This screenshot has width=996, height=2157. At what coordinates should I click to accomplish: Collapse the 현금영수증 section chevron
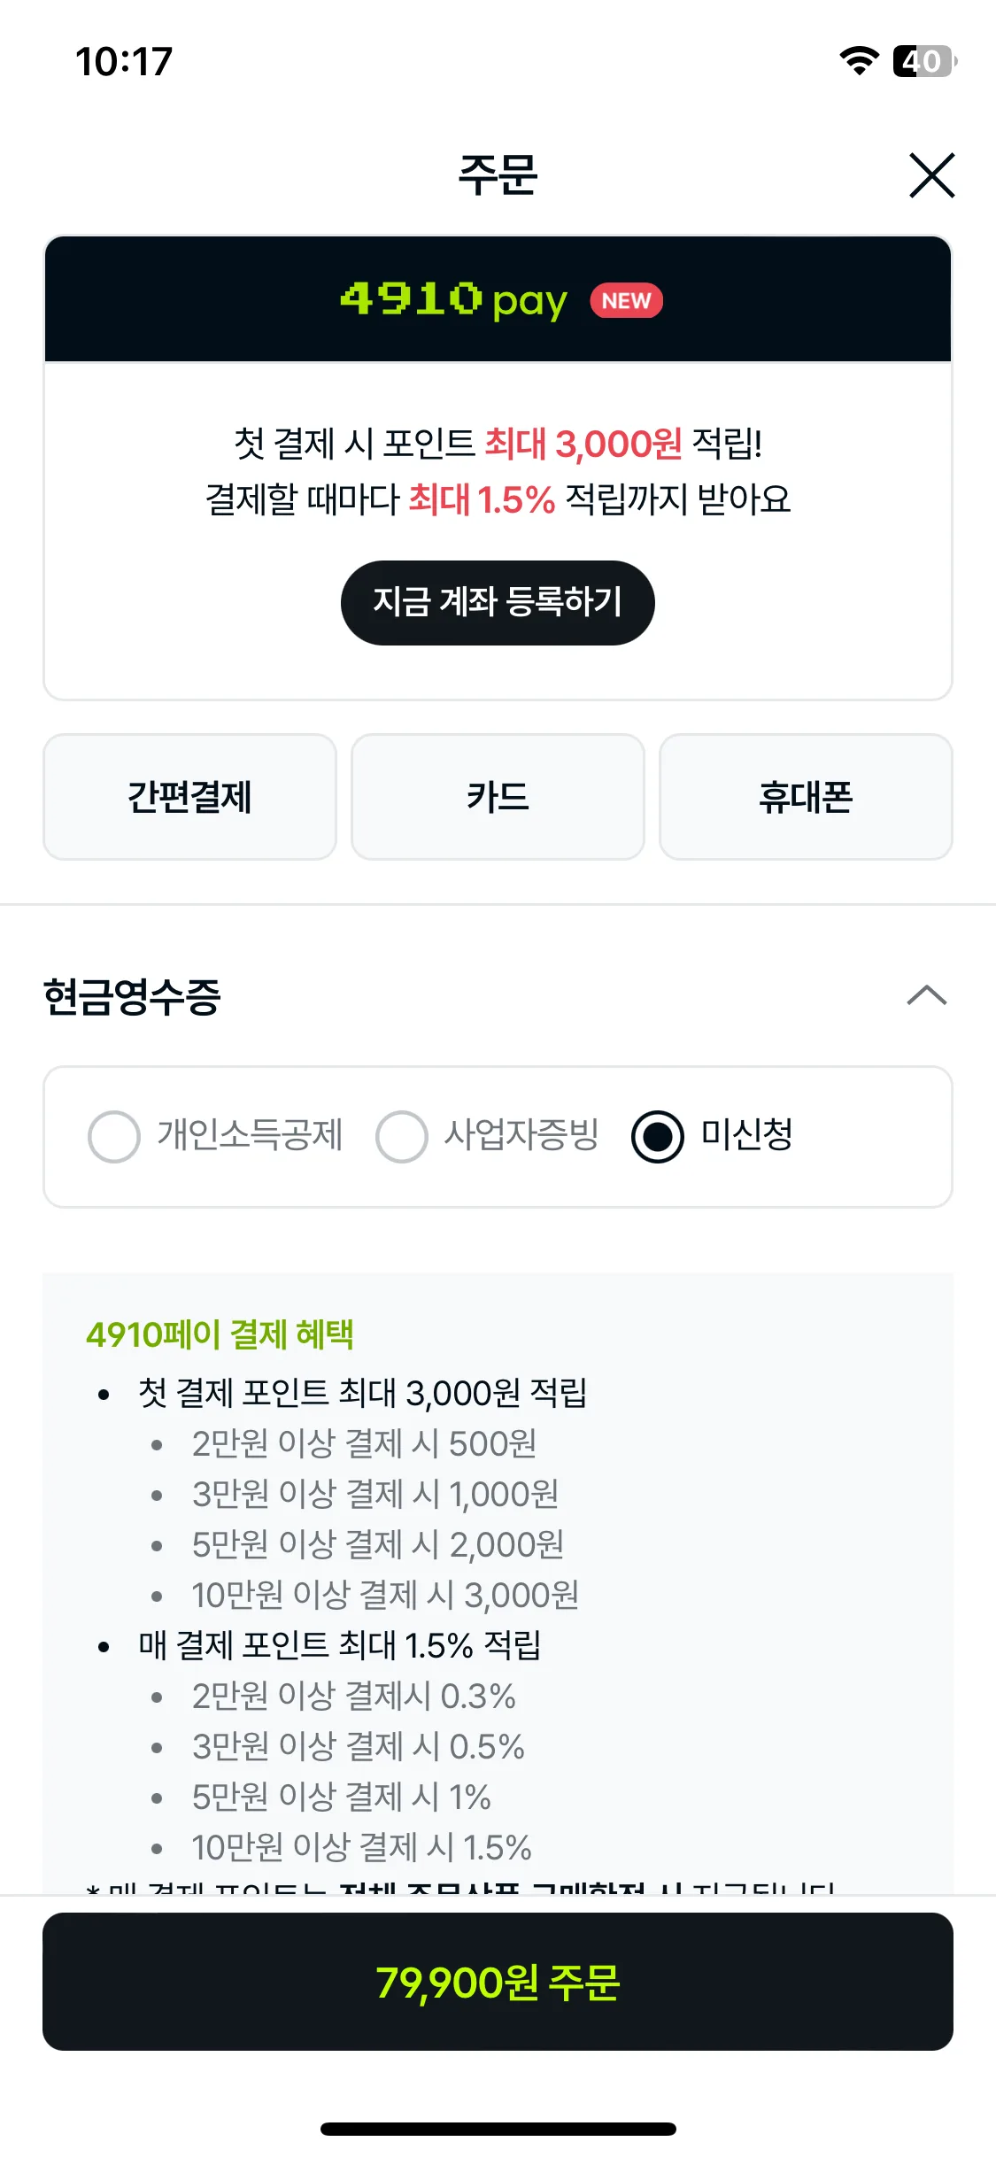[x=927, y=996]
